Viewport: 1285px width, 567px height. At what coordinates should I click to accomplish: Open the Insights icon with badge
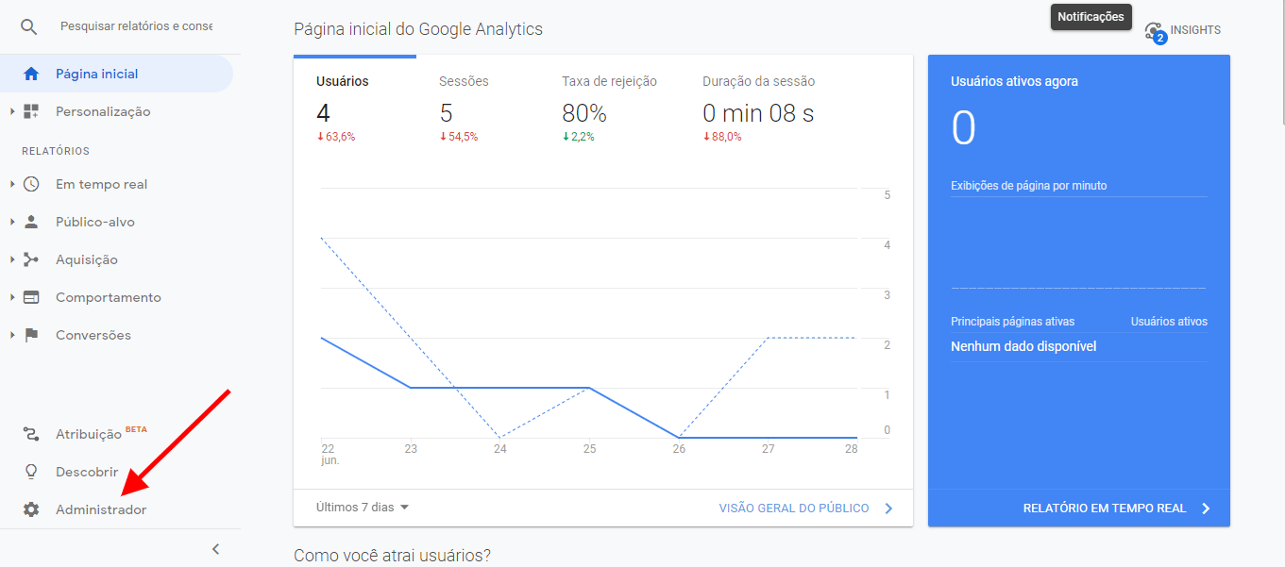point(1154,31)
